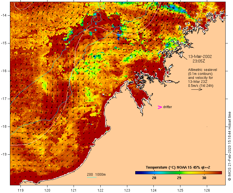
Task: Click the magenta drifter marker icon
Action: 160,107
